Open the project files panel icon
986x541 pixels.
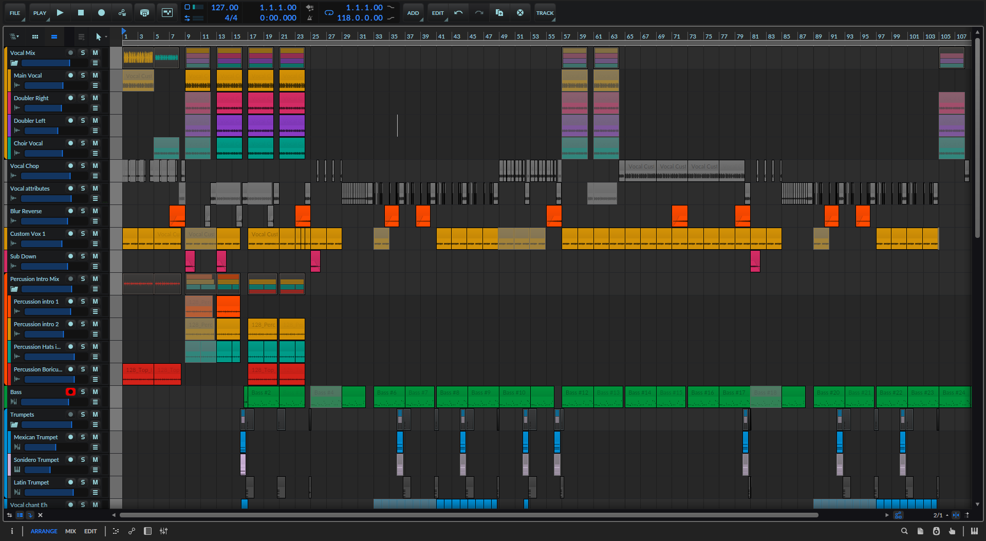click(x=920, y=531)
